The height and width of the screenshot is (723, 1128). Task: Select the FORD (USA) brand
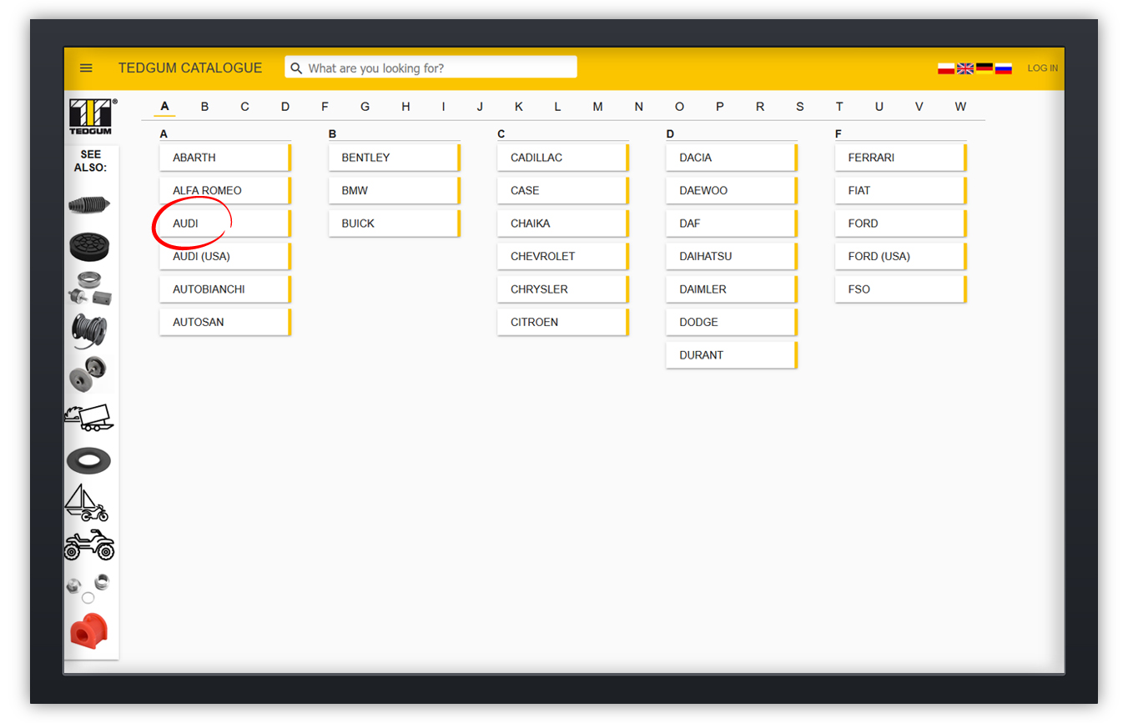[x=901, y=256]
